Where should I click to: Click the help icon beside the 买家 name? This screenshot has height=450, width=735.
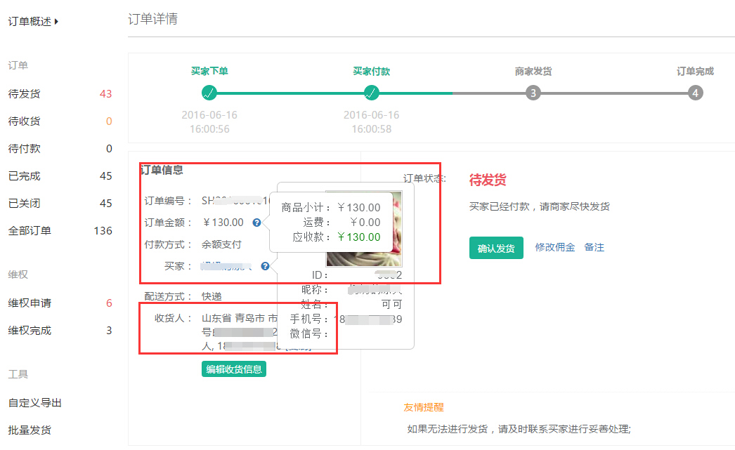pyautogui.click(x=265, y=267)
